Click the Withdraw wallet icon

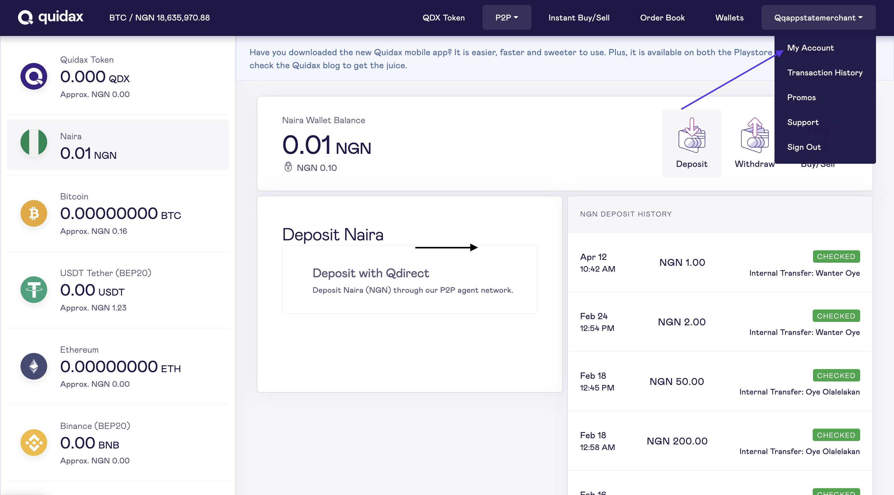755,136
